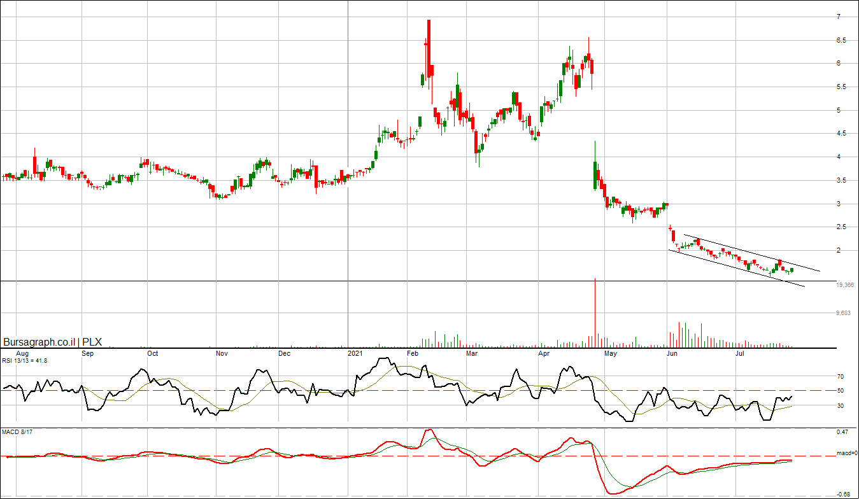Click the macd=0 axis label
This screenshot has width=859, height=499.
[846, 453]
